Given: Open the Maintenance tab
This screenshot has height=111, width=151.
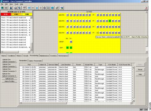Looking at the screenshot, I should [x=44, y=56].
